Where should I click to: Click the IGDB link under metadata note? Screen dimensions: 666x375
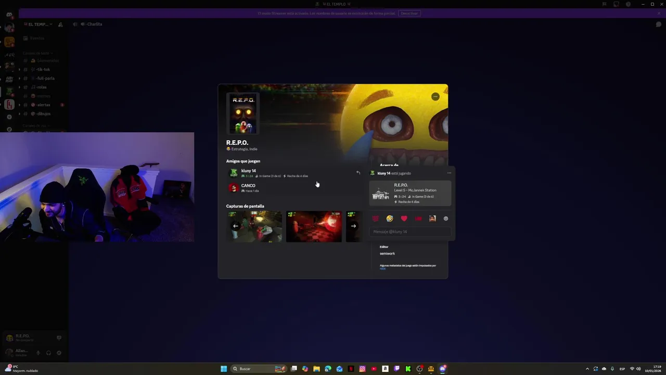coord(383,269)
